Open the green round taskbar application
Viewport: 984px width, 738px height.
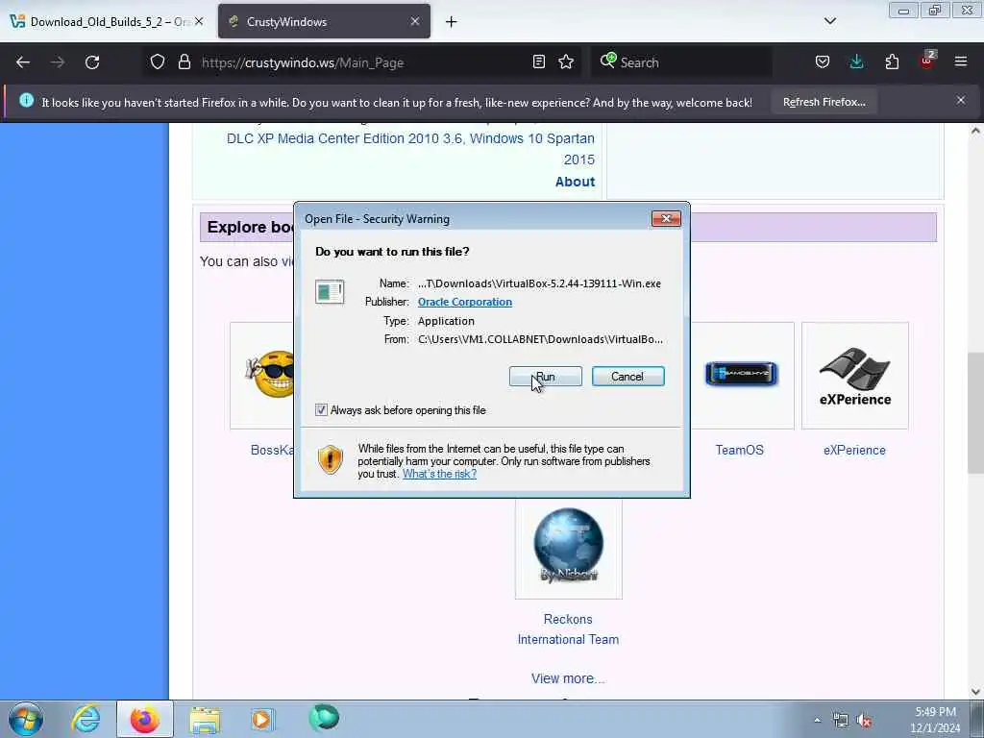(x=324, y=719)
